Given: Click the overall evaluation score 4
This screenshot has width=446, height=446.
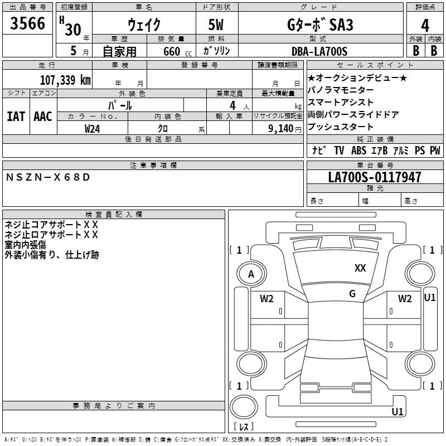Looking at the screenshot, I should coord(425,25).
